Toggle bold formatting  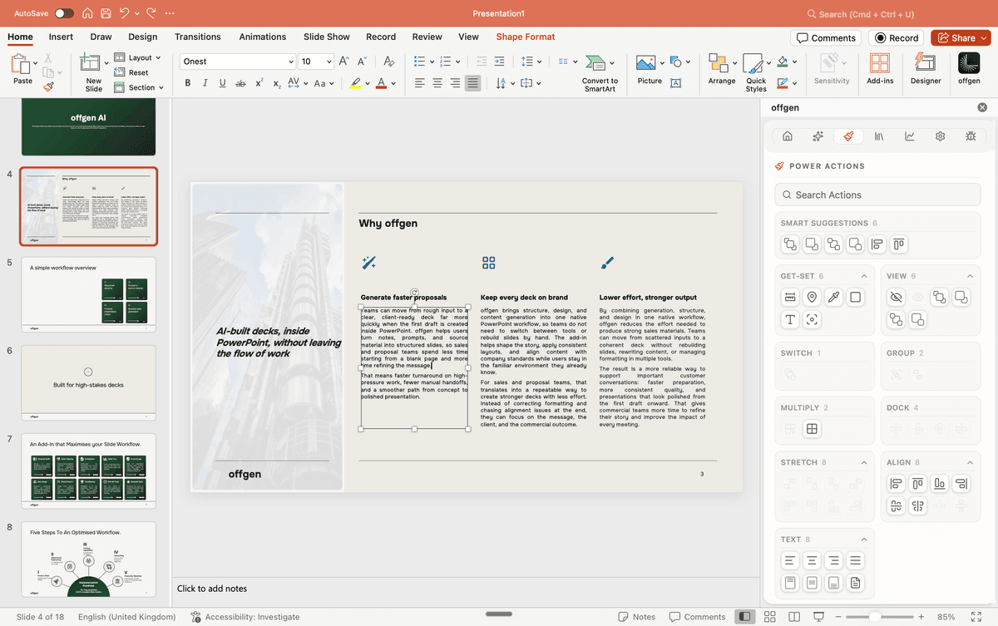coord(187,83)
